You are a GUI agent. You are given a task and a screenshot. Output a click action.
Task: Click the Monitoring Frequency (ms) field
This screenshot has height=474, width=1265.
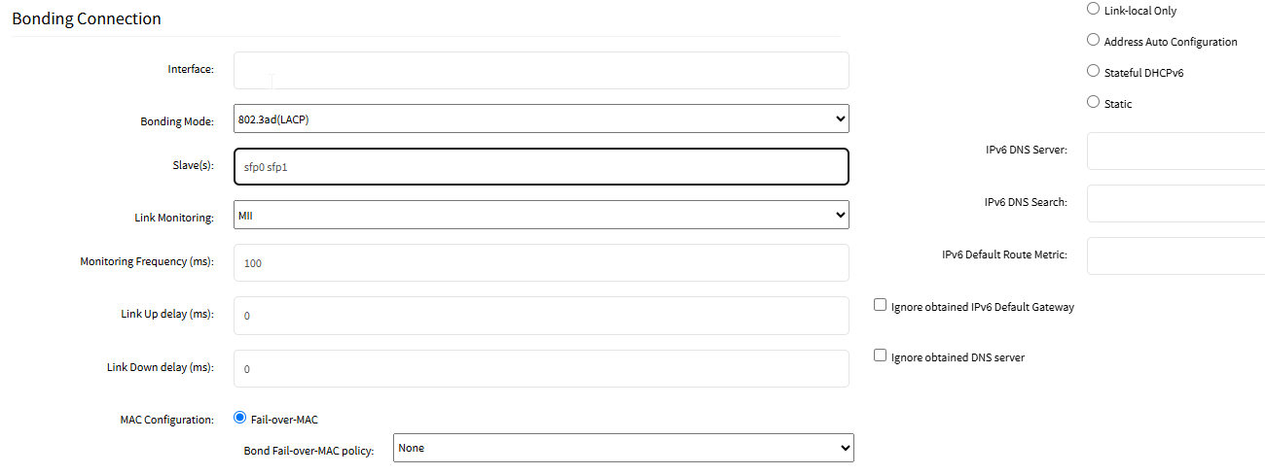[540, 262]
